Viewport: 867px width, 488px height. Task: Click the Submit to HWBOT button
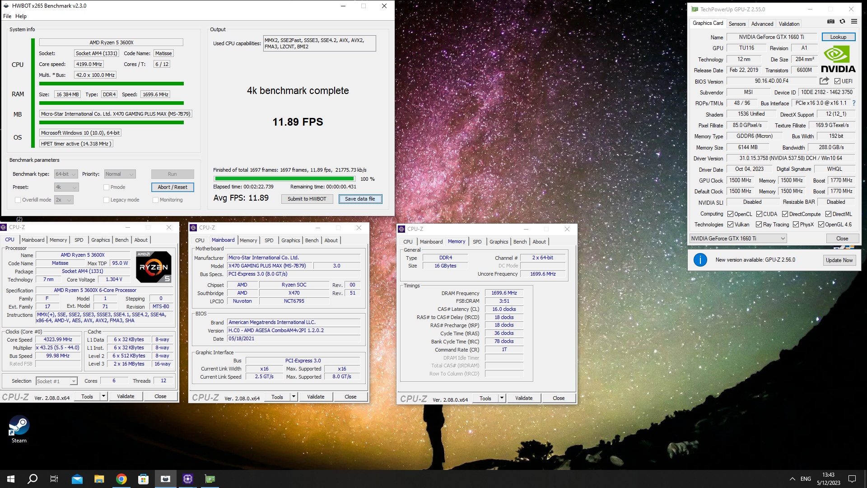click(307, 199)
